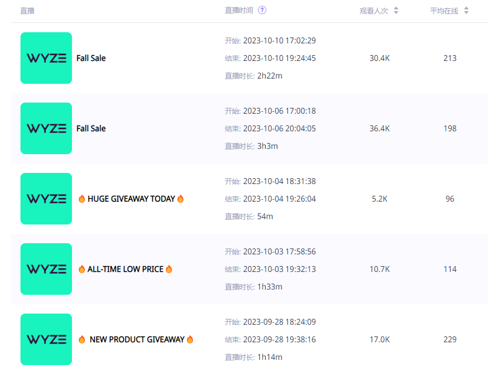Screen dimensions: 488x371
Task: Sort by 观看人次 using its sort arrows
Action: [x=396, y=11]
